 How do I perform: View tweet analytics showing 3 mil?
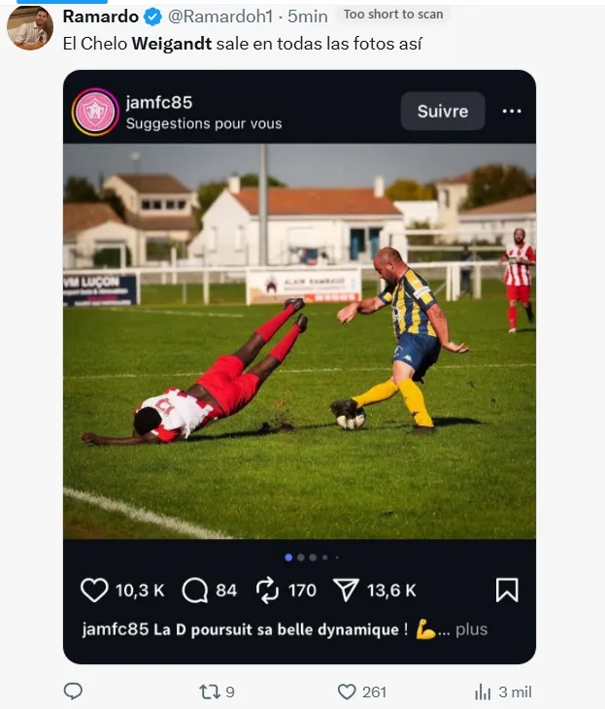[x=503, y=692]
